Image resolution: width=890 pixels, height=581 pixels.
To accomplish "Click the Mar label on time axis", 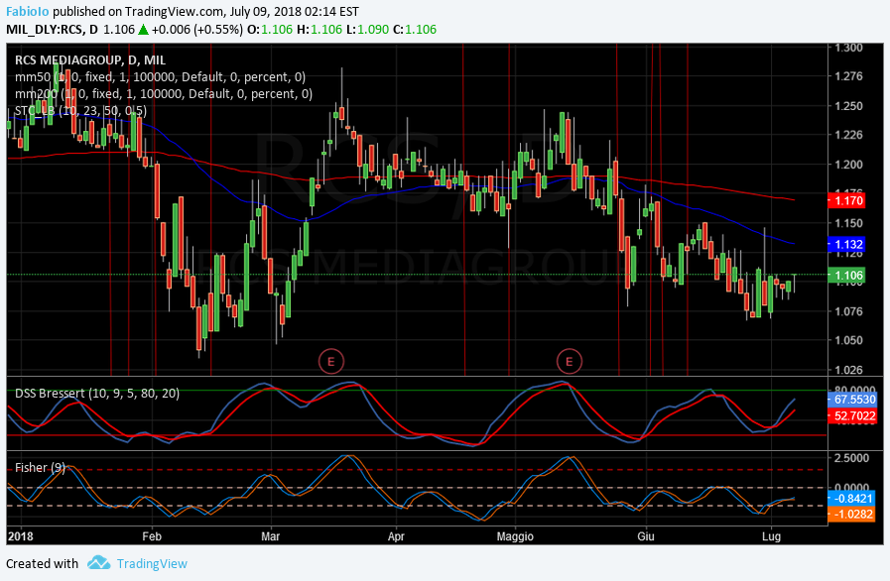I will click(x=270, y=536).
